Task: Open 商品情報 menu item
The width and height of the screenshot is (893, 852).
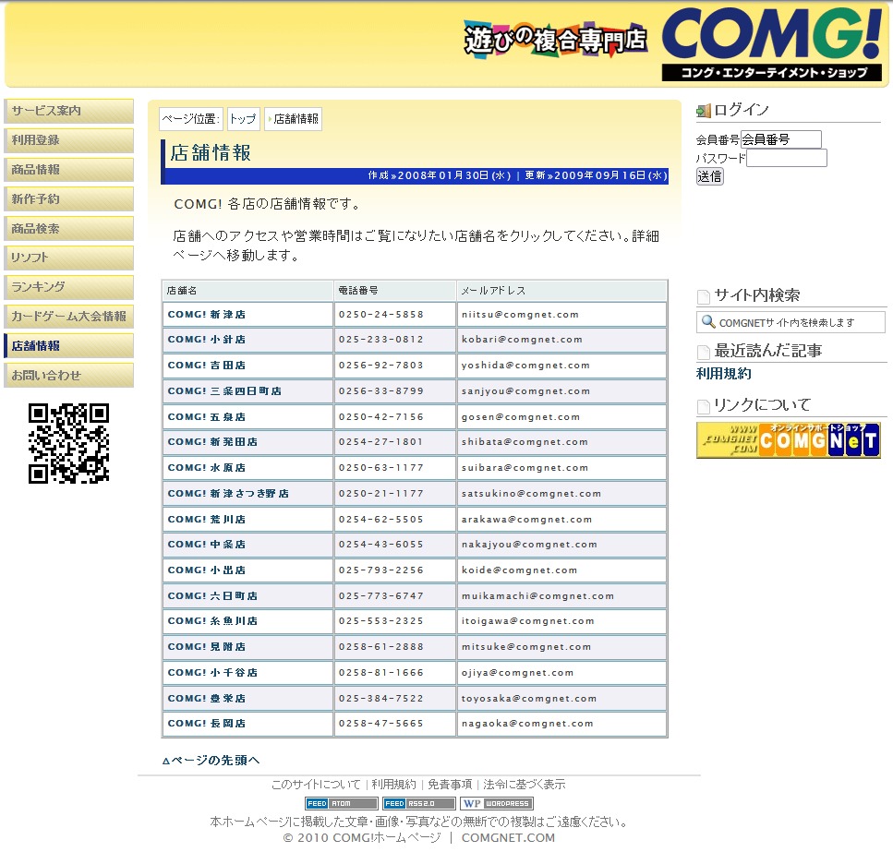Action: [69, 170]
